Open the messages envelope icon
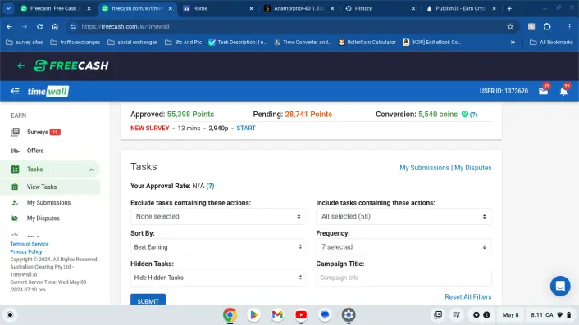The height and width of the screenshot is (325, 579). point(543,91)
